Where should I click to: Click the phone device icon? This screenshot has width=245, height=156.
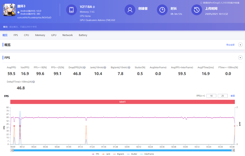pos(71,10)
